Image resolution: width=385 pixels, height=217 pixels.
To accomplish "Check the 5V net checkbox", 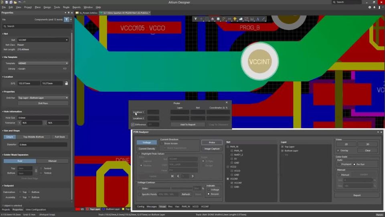I will point(232,159).
